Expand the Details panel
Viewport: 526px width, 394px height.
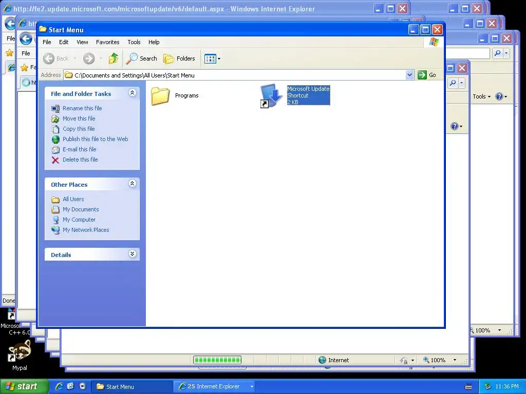(132, 254)
